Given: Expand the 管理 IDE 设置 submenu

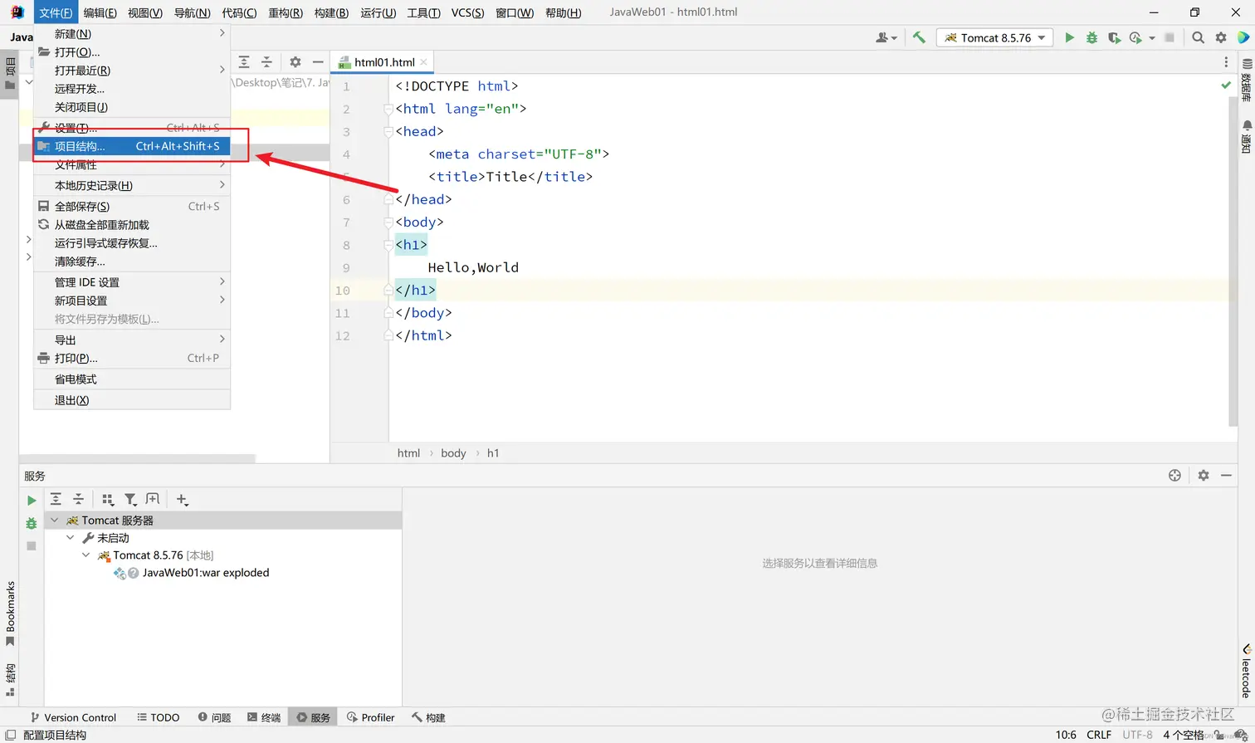Looking at the screenshot, I should 132,282.
